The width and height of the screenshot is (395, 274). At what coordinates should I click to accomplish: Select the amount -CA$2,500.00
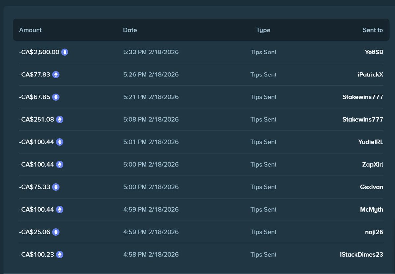39,52
